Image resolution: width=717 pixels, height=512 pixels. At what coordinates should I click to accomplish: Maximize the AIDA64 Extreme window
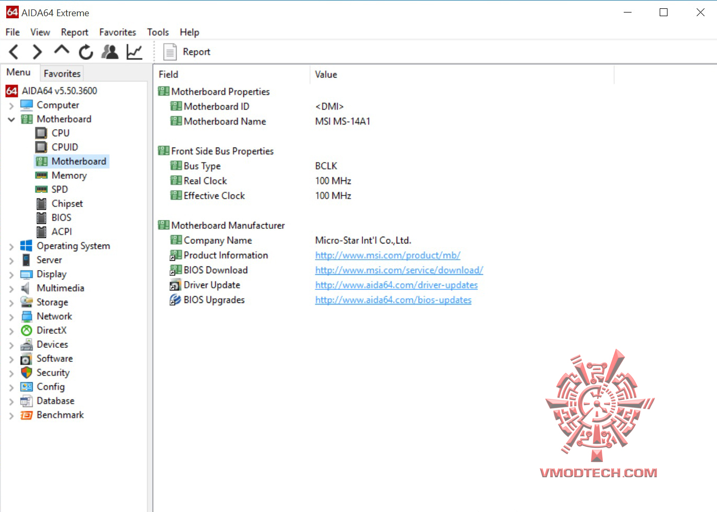point(663,13)
